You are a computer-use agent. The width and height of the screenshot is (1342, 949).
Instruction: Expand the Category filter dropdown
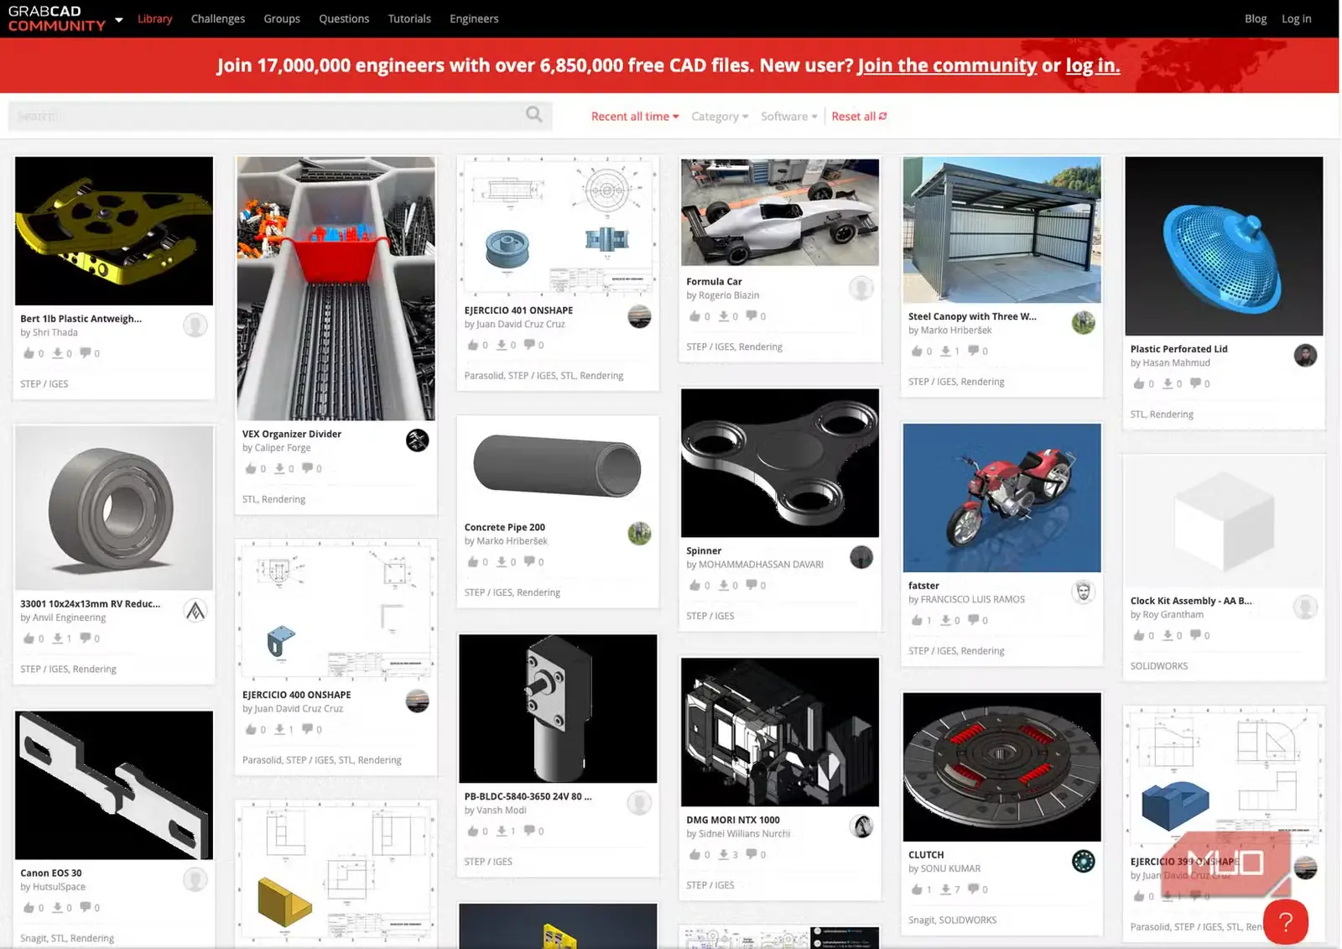tap(720, 117)
